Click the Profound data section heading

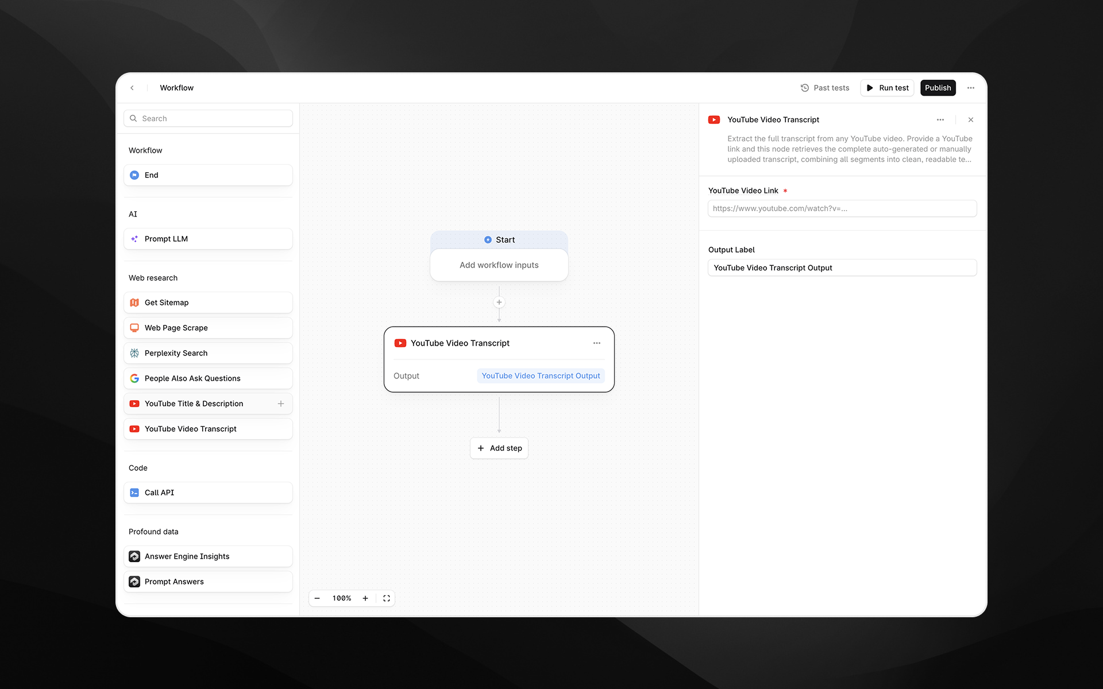click(x=153, y=532)
